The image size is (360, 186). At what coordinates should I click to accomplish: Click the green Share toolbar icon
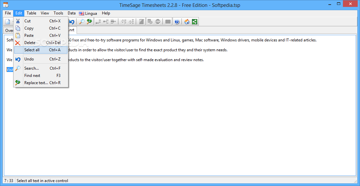[195, 22]
